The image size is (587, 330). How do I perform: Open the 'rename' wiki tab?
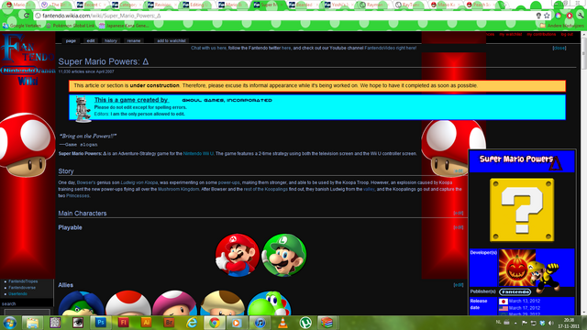click(x=134, y=40)
